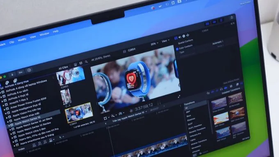Click the viewer play button
279x157 pixels.
(131, 111)
